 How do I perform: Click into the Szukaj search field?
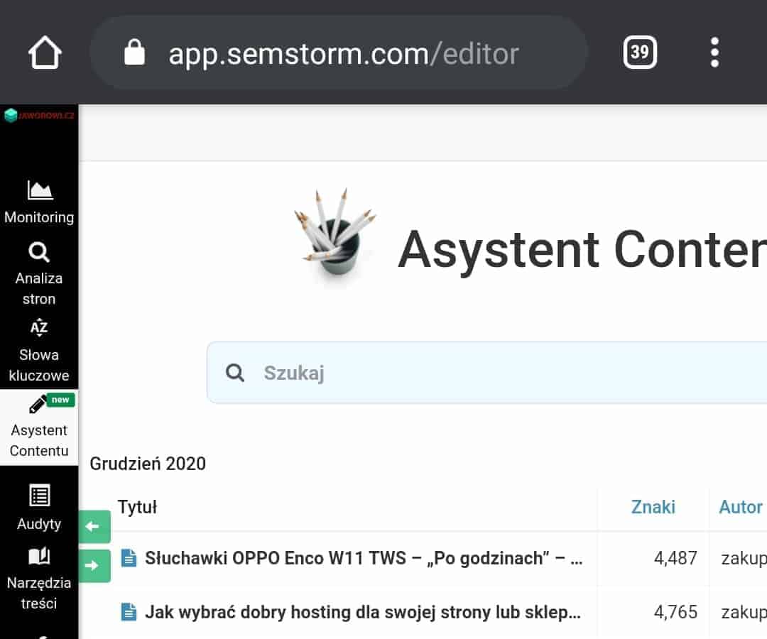(x=486, y=373)
